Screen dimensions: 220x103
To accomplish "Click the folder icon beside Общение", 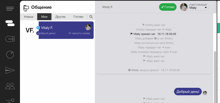I will [26, 7].
